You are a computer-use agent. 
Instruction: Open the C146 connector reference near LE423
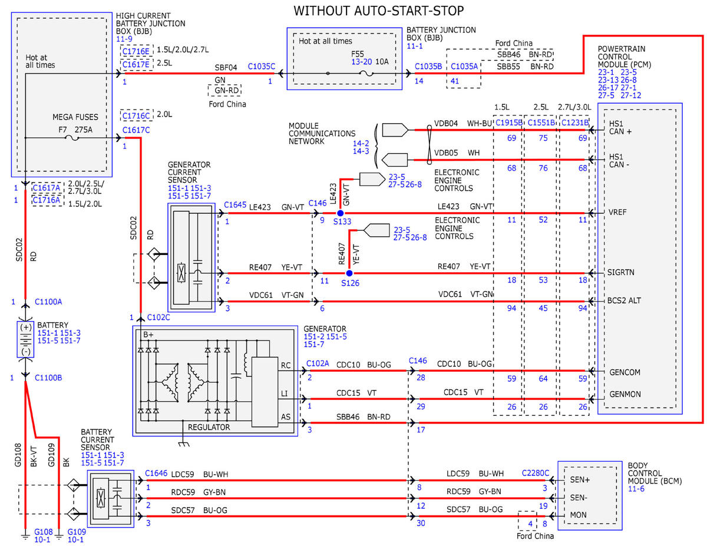tap(316, 203)
